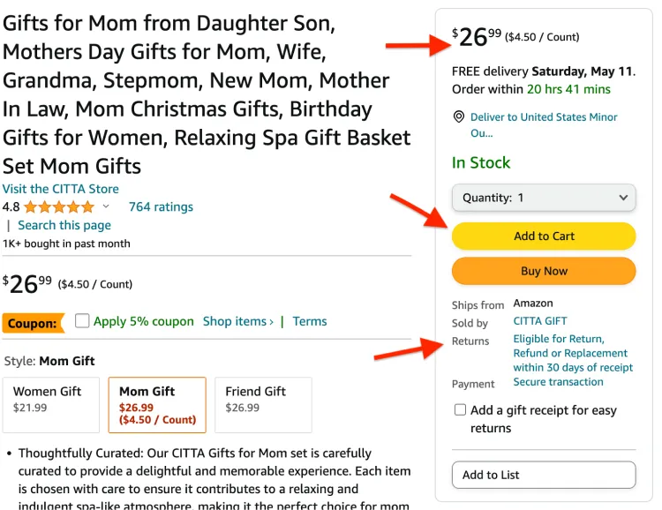This screenshot has width=662, height=510.
Task: Choose the Mom Gift style option
Action: (x=157, y=405)
